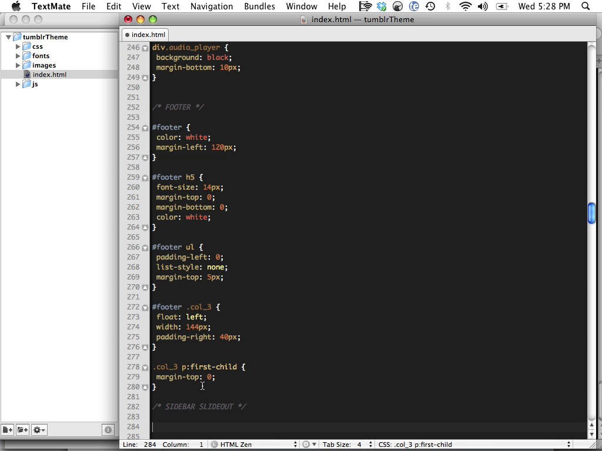Fold the #footer ul block at line 266

pos(145,248)
